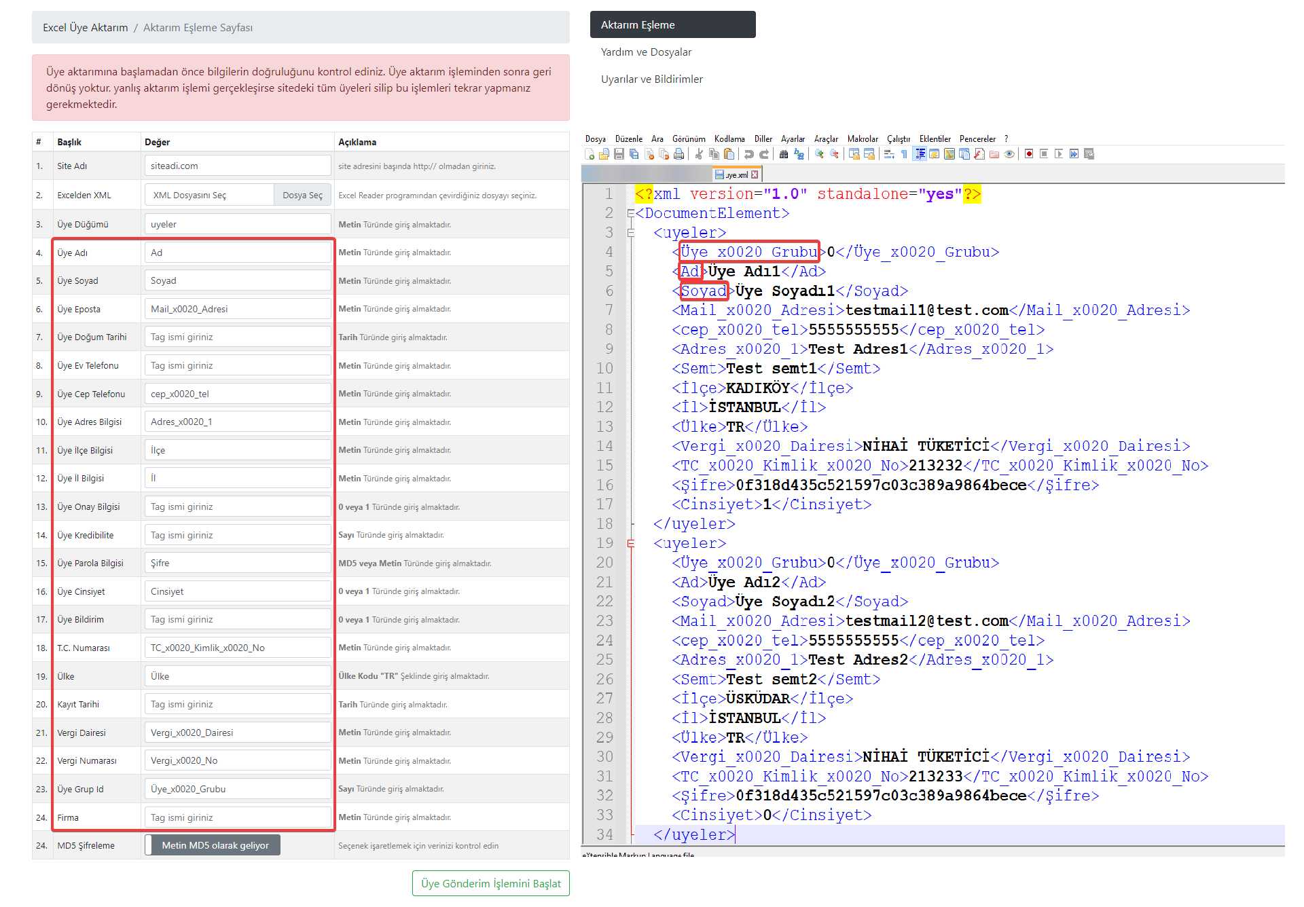
Task: Click the Save floppy disk icon
Action: [x=619, y=154]
